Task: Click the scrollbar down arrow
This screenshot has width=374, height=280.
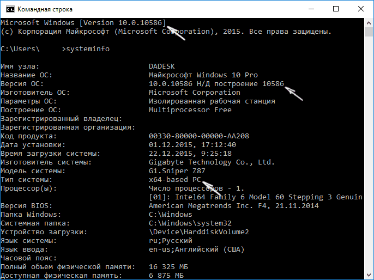Action: tap(369, 275)
